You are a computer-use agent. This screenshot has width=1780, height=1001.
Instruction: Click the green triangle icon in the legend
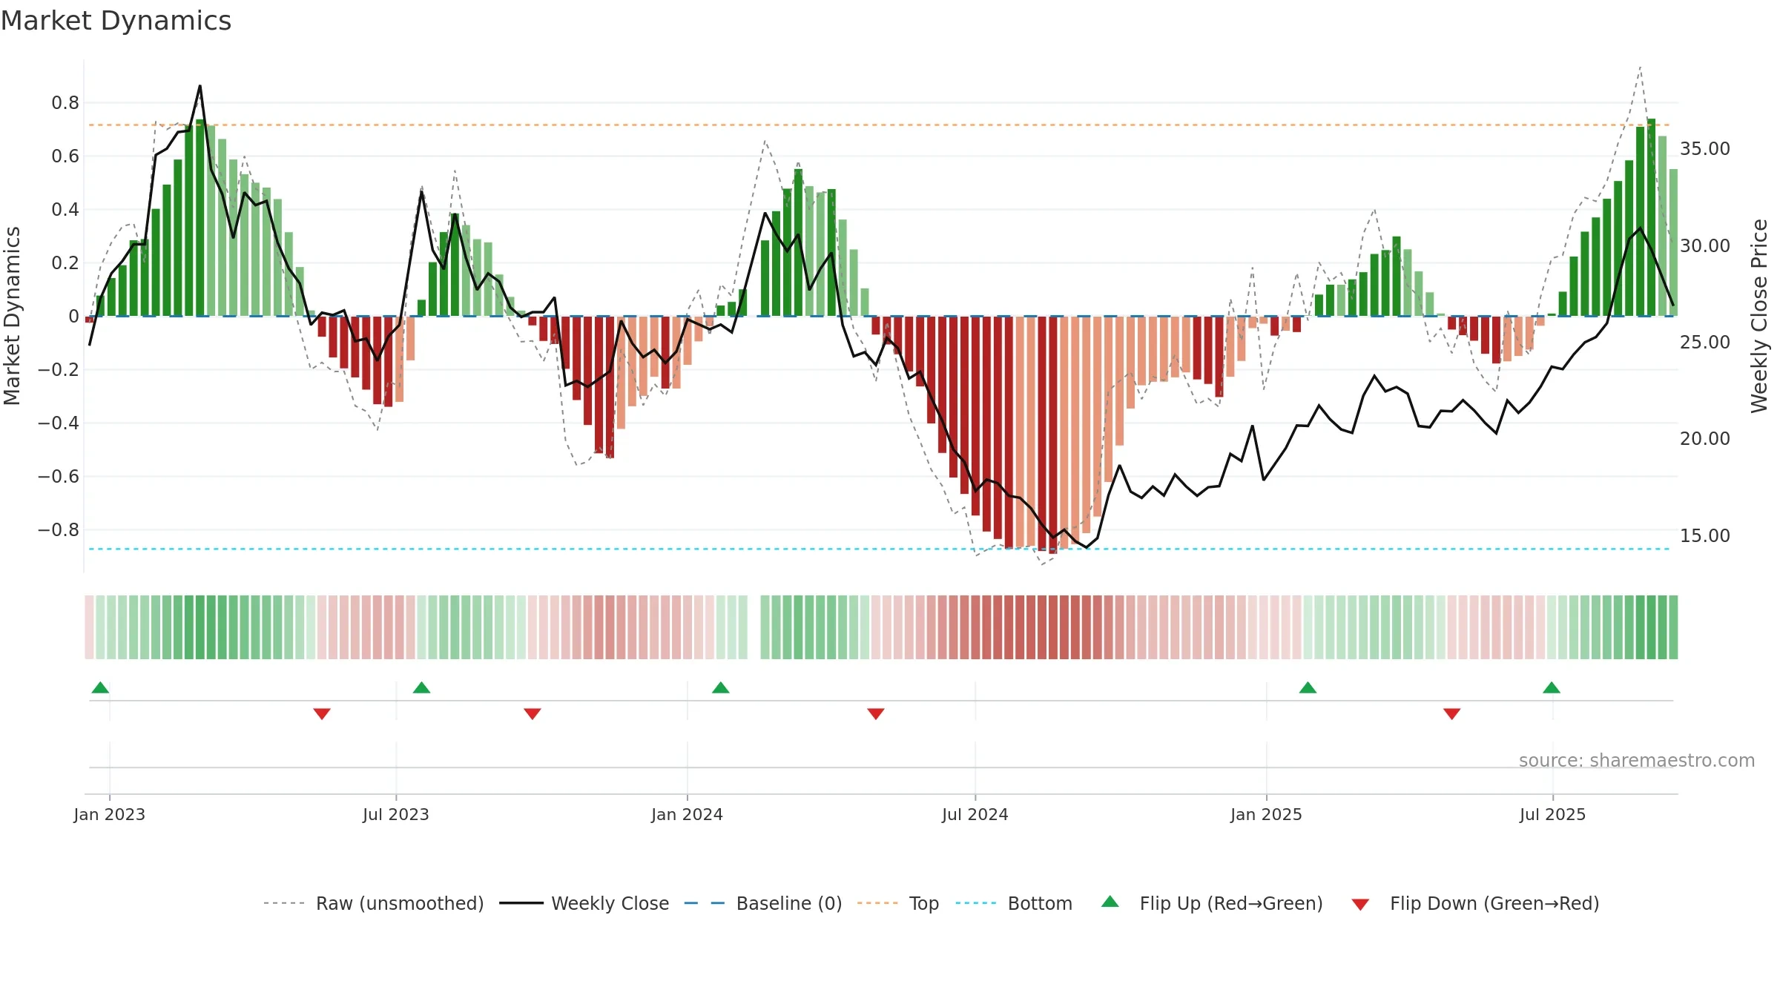[1110, 902]
